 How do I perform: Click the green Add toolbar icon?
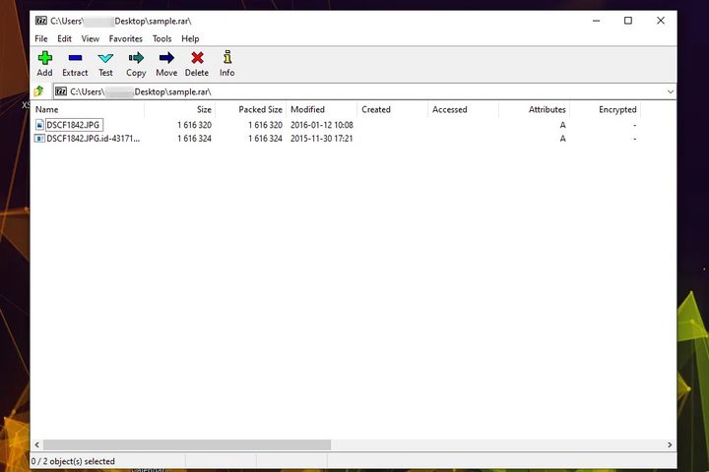pos(44,59)
